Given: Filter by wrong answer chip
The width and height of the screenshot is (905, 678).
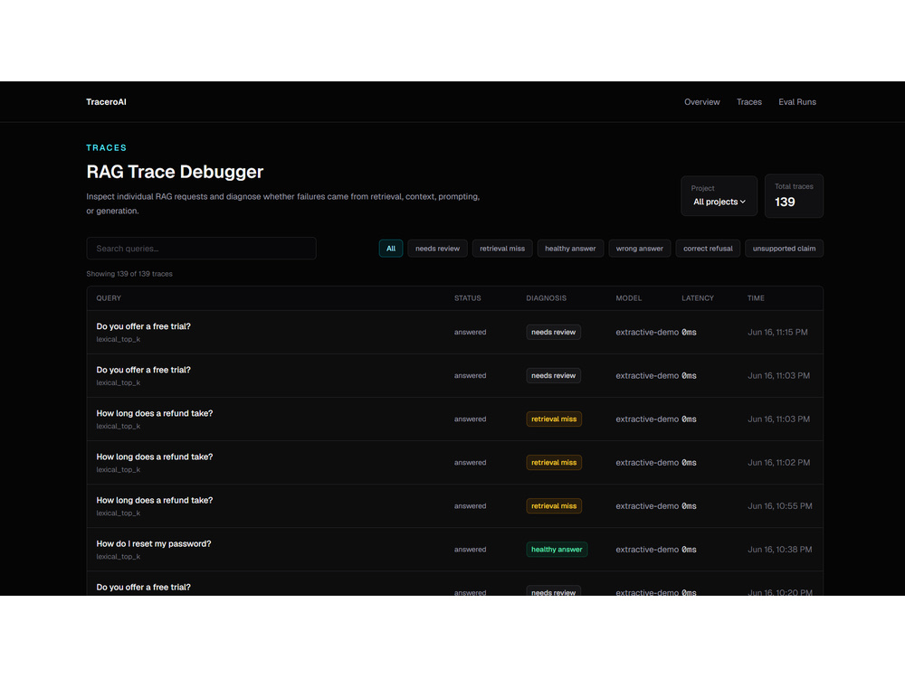Looking at the screenshot, I should [640, 249].
